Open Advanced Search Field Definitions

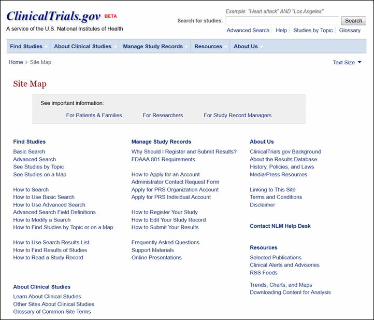[x=54, y=212]
